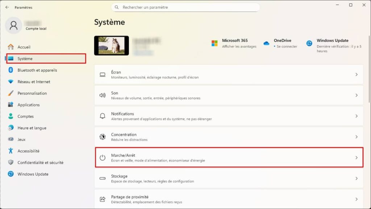Image resolution: width=371 pixels, height=209 pixels.
Task: Click the OneDrive cloud icon
Action: click(x=267, y=43)
